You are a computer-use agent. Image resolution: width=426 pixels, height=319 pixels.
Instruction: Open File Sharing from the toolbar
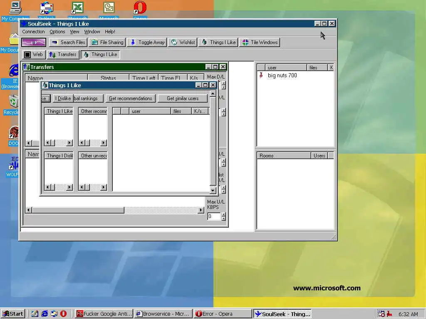pos(107,42)
